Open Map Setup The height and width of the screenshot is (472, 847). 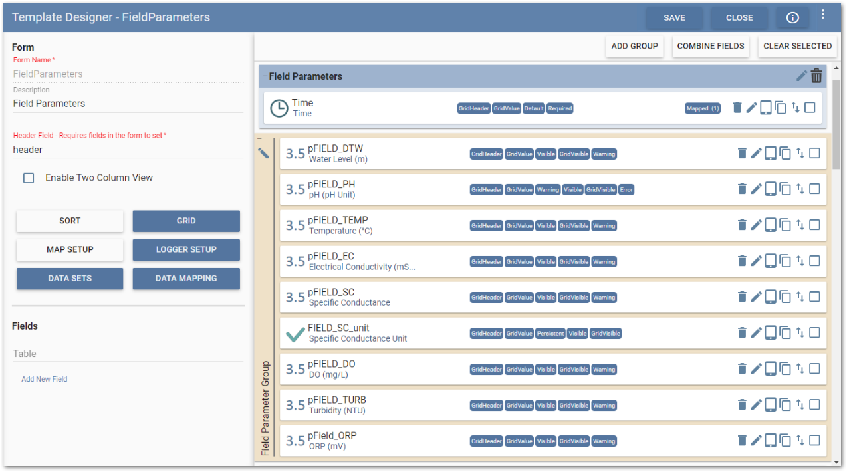click(70, 249)
